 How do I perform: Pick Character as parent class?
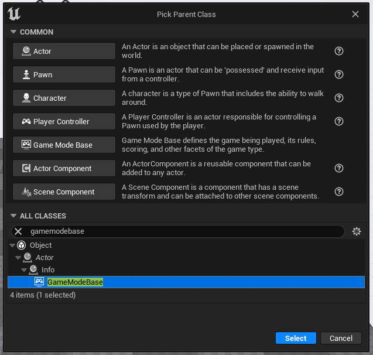[x=64, y=98]
